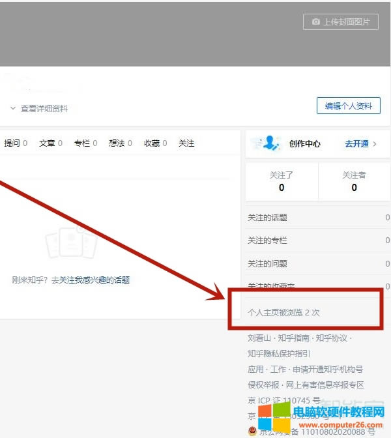Click the camera icon on upload cover button
The image size is (391, 438).
click(316, 22)
